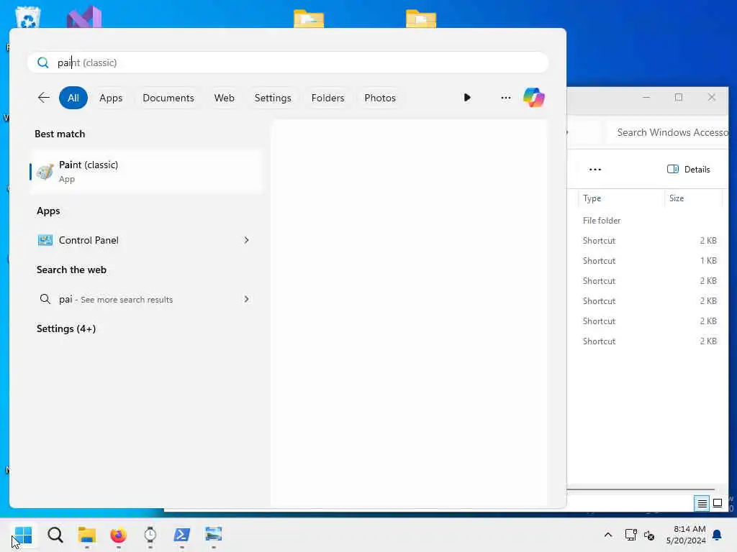Viewport: 737px width, 552px height.
Task: Open File Explorer See more menu
Action: (x=595, y=170)
